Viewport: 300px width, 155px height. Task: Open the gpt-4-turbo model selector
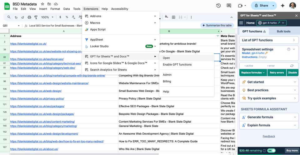coord(271,23)
